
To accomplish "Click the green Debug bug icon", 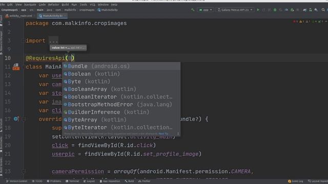I will pos(275,10).
